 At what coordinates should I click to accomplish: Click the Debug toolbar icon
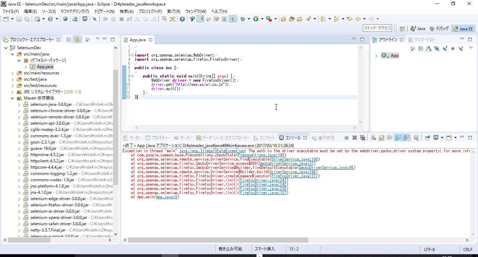(x=243, y=19)
